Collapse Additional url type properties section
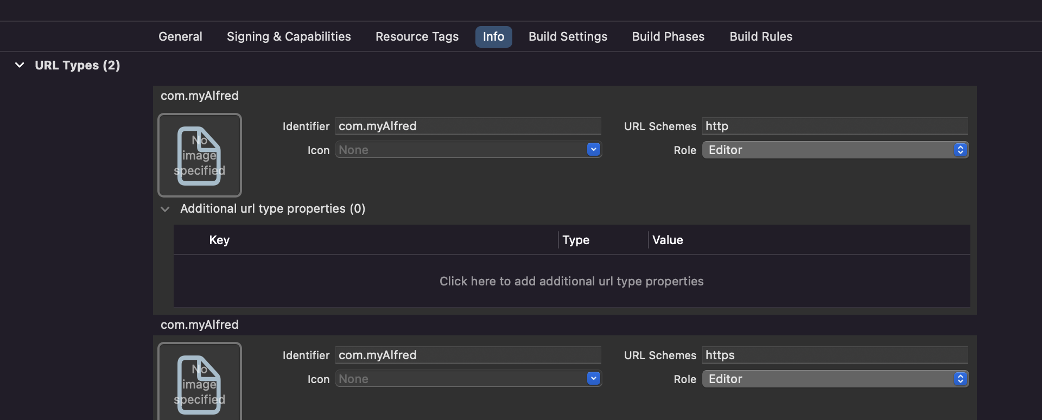The image size is (1042, 420). (x=165, y=209)
